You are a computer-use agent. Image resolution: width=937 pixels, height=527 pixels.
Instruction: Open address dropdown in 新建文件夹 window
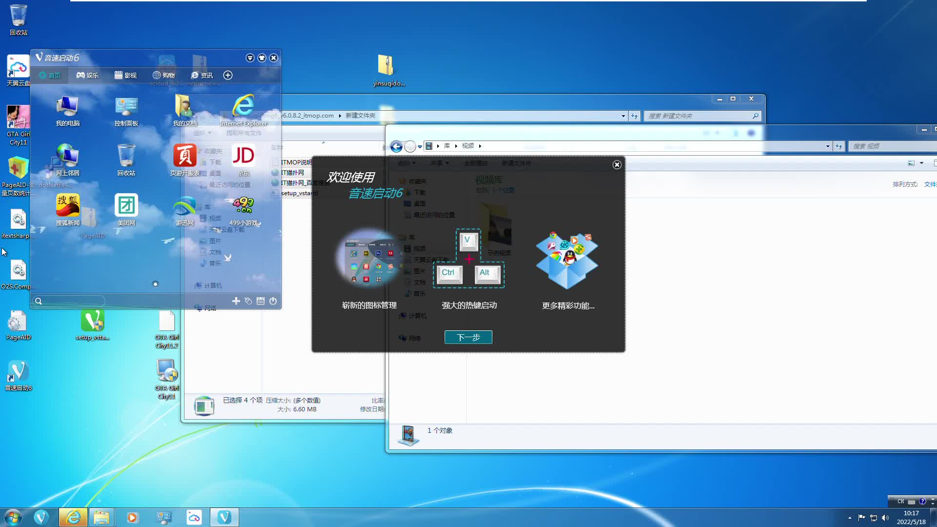(x=623, y=116)
